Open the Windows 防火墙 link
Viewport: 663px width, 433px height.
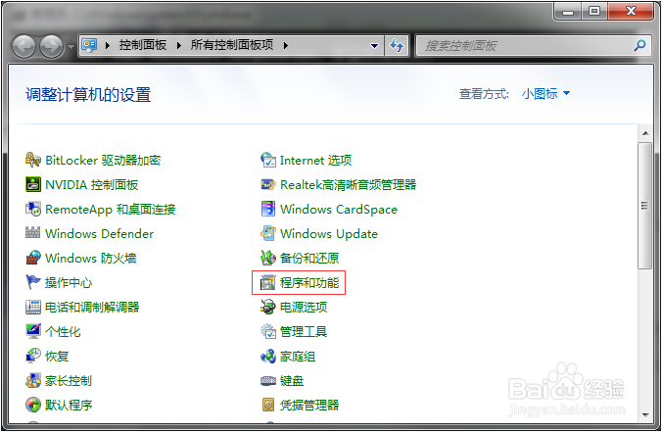(90, 258)
